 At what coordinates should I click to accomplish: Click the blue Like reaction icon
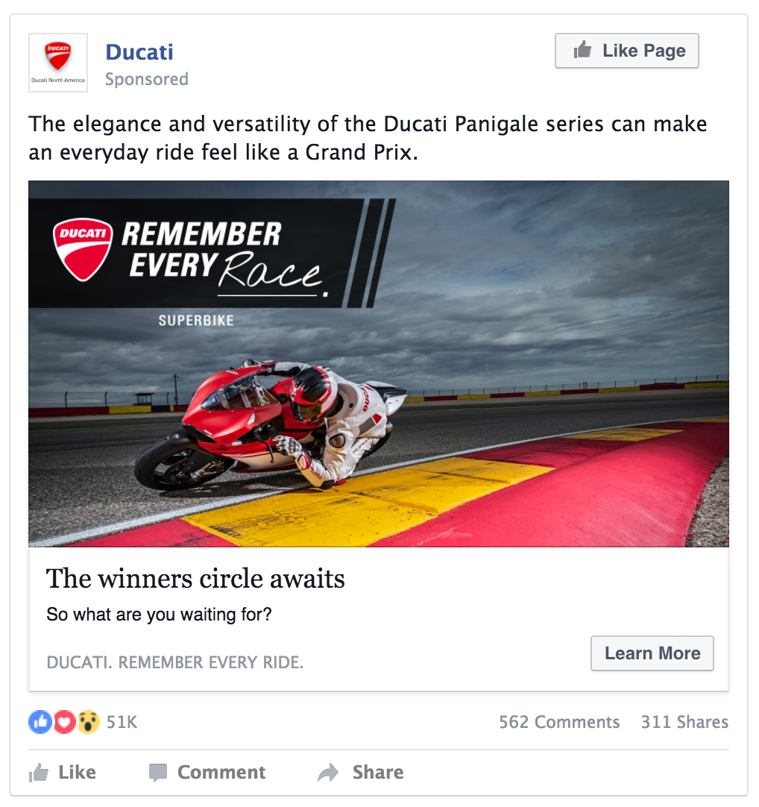(x=41, y=721)
